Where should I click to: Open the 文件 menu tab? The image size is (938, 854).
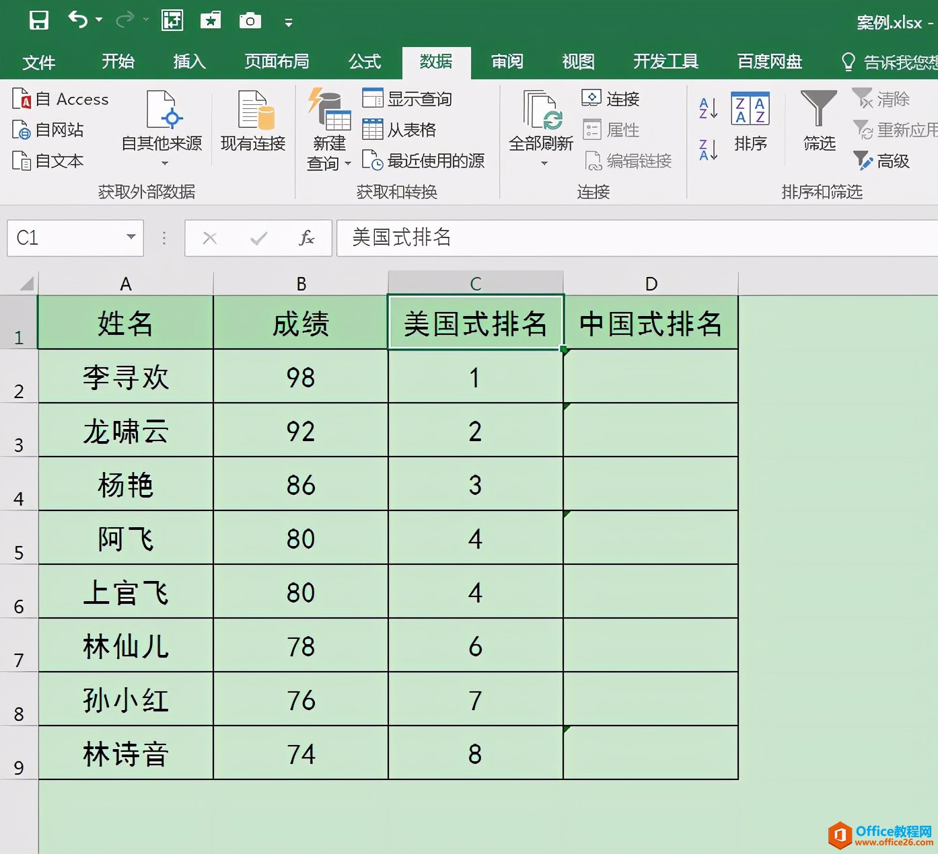pyautogui.click(x=38, y=63)
